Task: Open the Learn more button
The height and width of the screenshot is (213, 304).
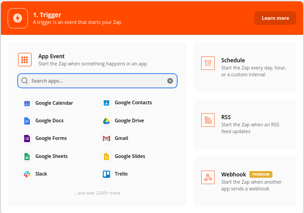Action: [275, 18]
